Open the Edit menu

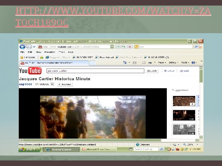tap(30, 52)
